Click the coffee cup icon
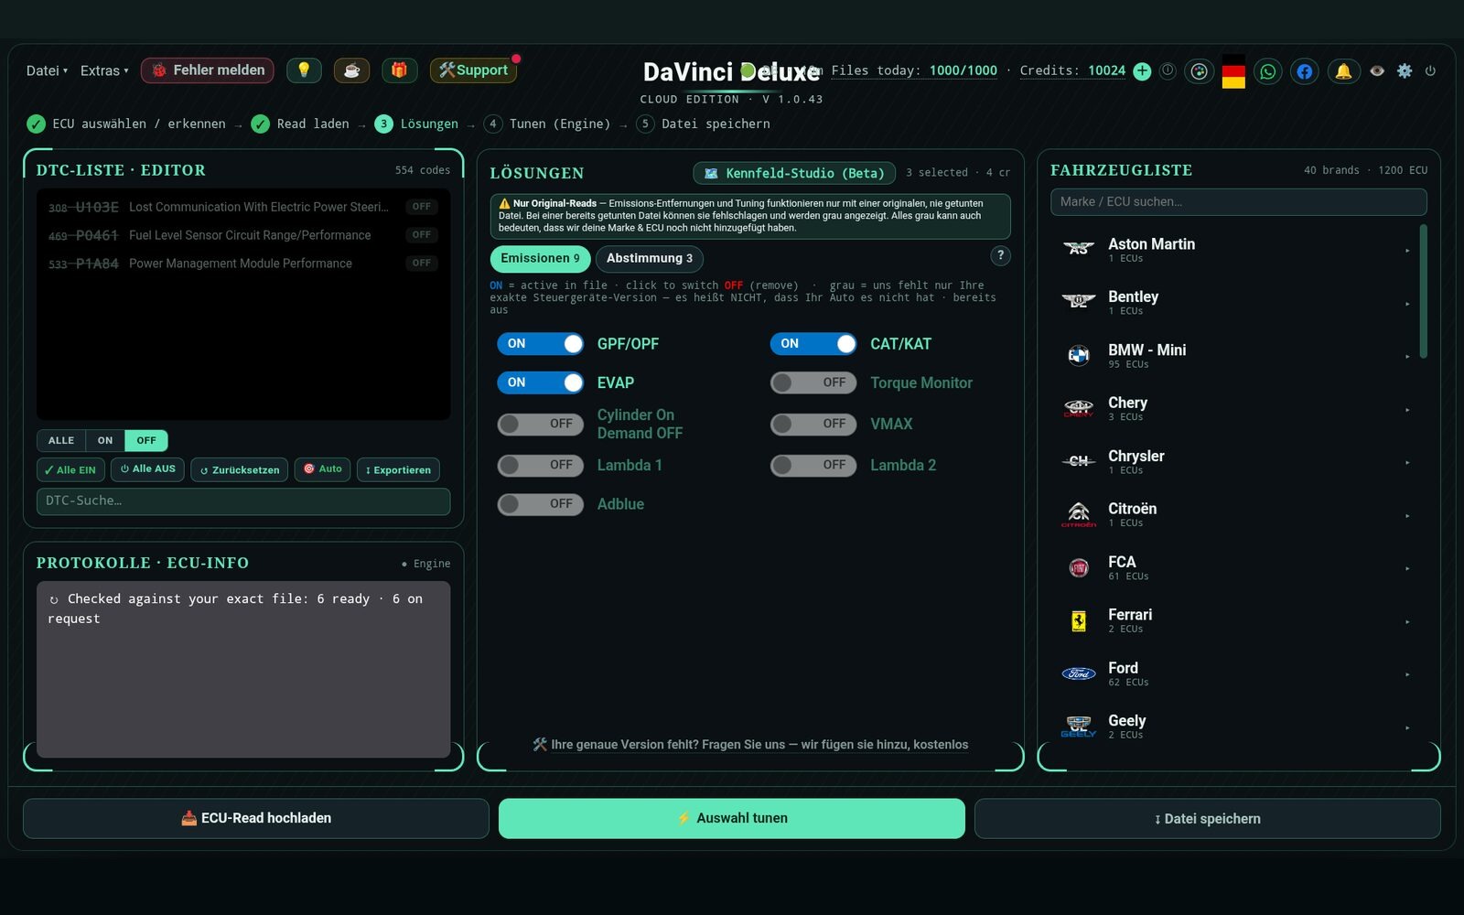Screen dimensions: 1464x915 click(x=351, y=70)
